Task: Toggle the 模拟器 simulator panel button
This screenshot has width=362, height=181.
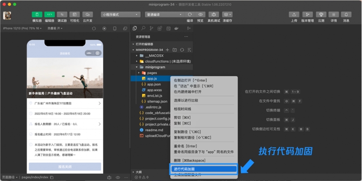Action: 37,14
